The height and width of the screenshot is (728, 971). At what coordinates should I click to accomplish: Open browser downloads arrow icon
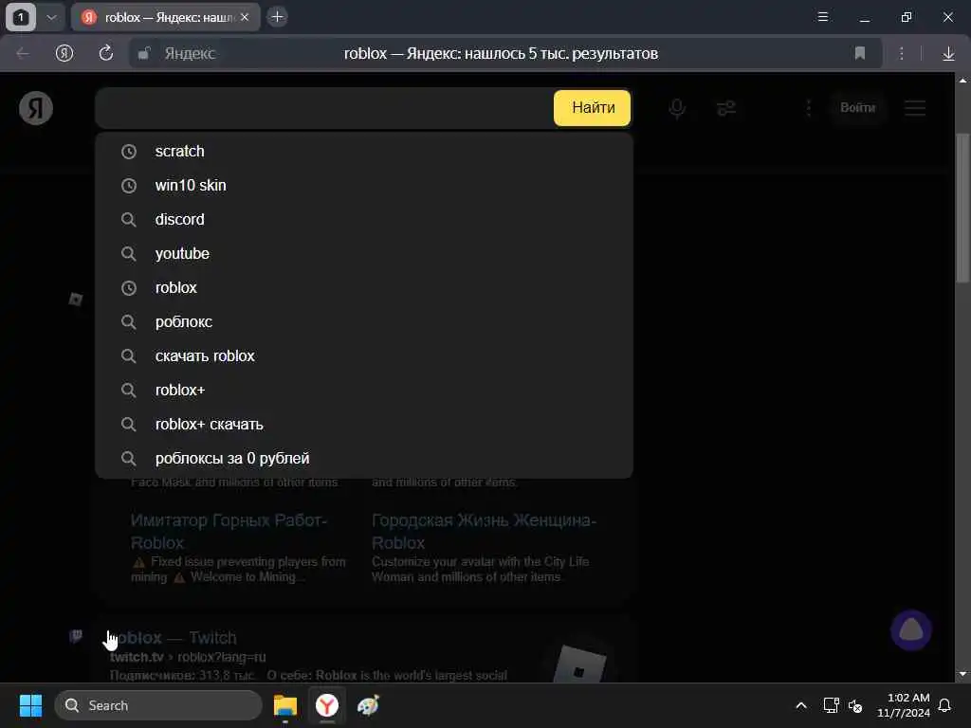pyautogui.click(x=948, y=53)
